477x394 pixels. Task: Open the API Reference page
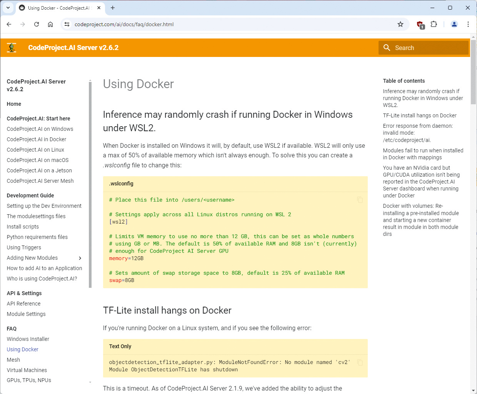click(x=23, y=304)
